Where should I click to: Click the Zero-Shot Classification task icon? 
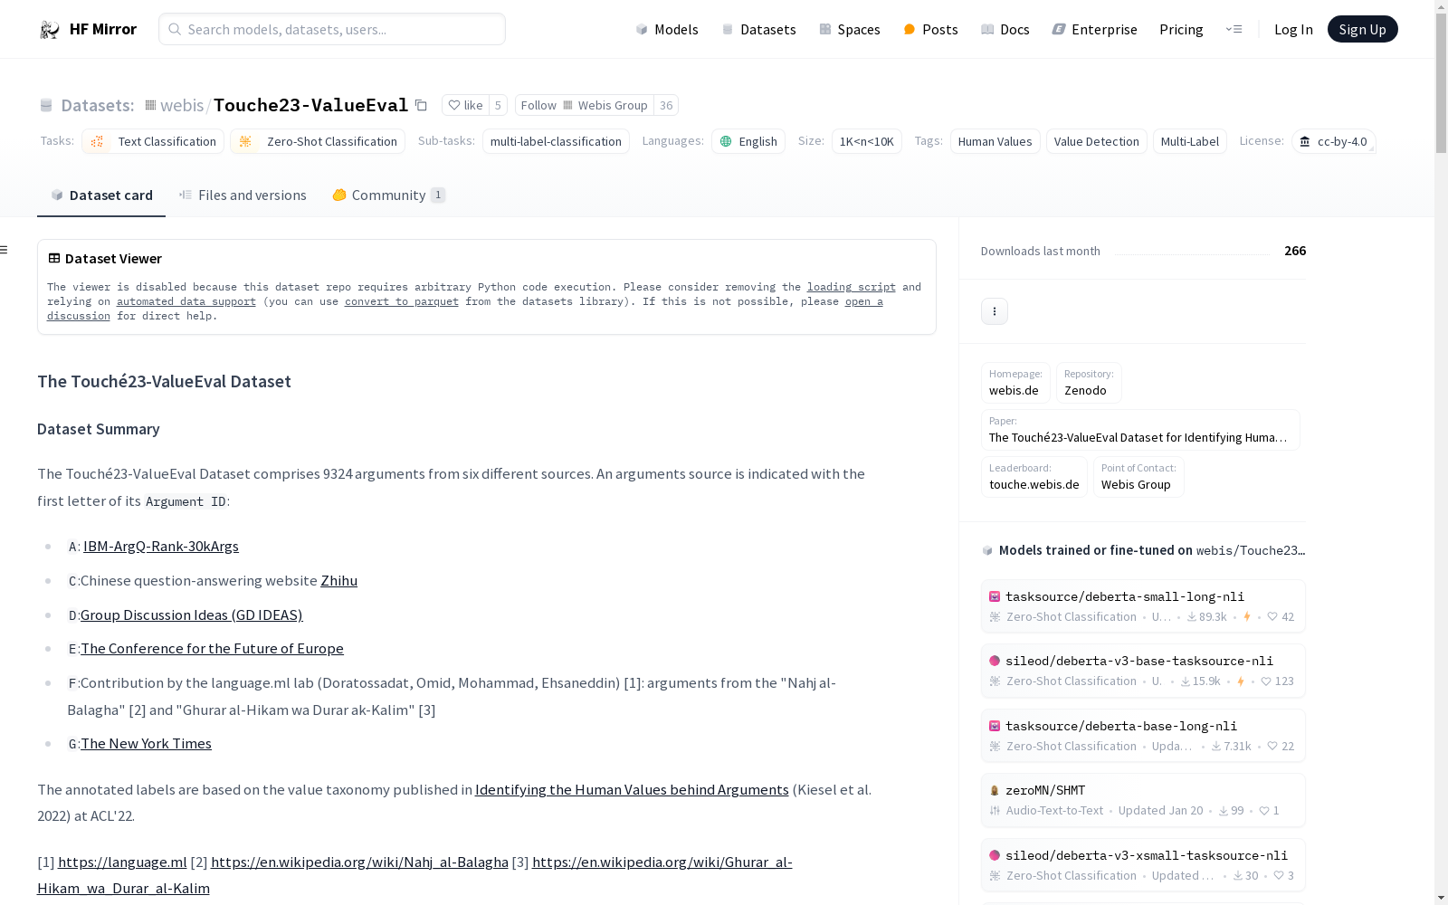tap(245, 141)
